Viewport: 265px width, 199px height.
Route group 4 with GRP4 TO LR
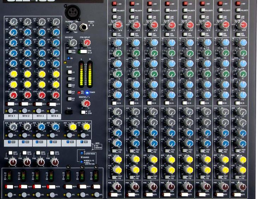click(52, 153)
